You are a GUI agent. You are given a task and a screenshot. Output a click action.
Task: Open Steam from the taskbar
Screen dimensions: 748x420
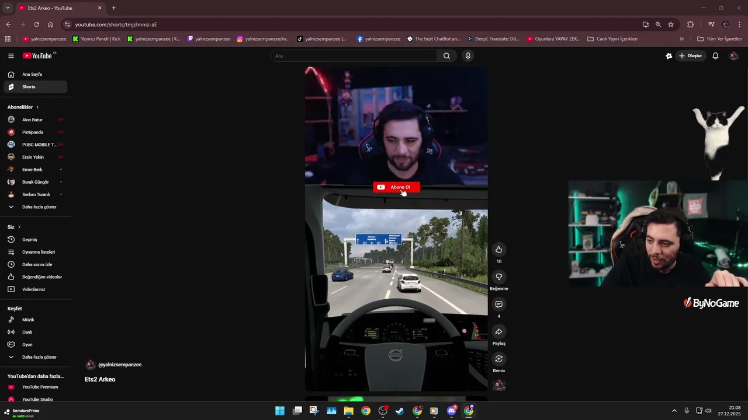(x=400, y=411)
